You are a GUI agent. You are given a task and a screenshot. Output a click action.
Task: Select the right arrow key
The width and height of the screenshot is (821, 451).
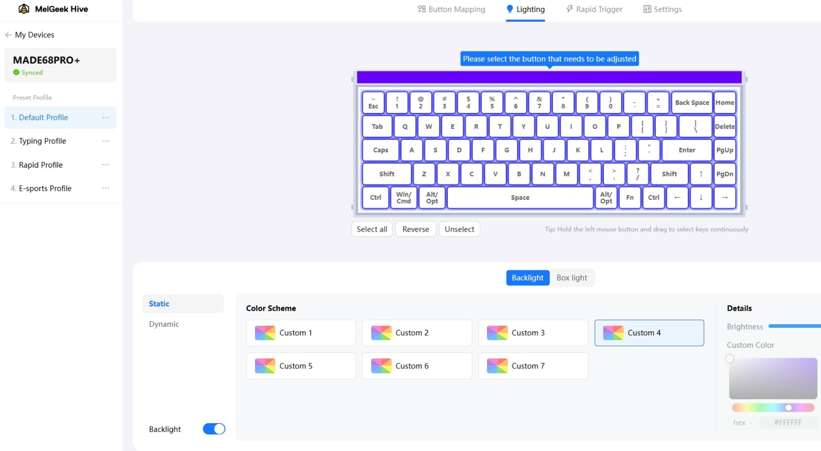click(x=725, y=198)
